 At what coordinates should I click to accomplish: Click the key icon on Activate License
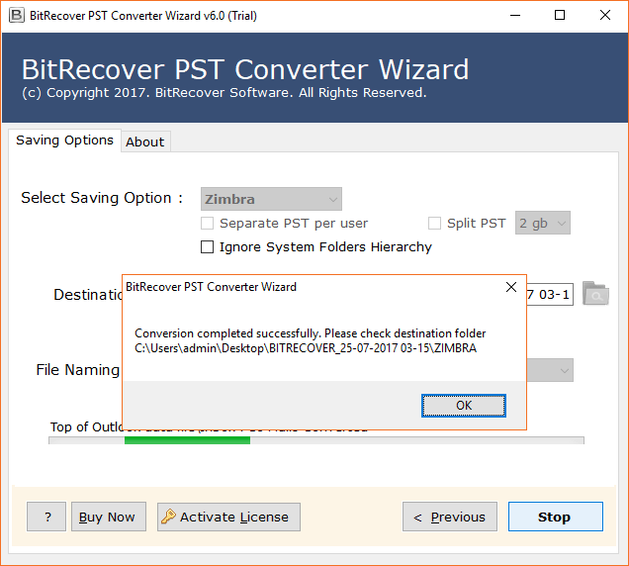pyautogui.click(x=168, y=517)
